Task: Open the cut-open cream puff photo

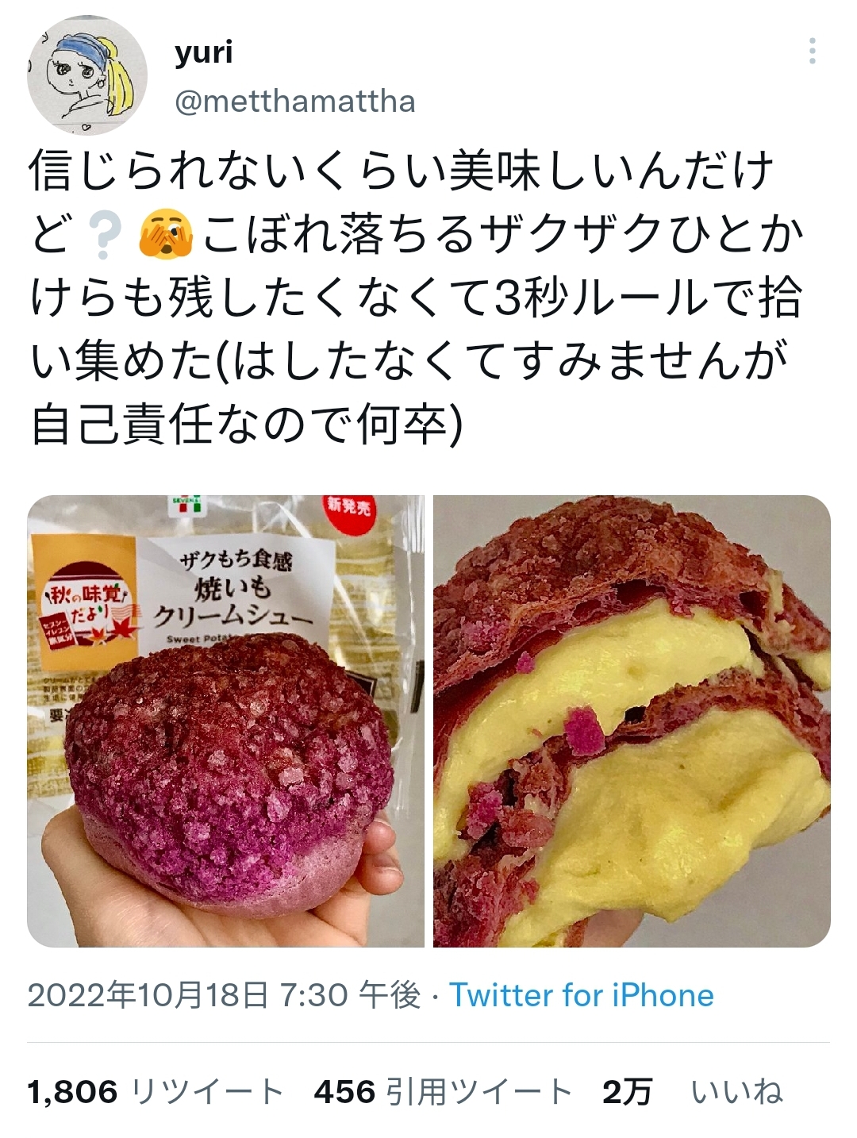Action: pos(632,721)
